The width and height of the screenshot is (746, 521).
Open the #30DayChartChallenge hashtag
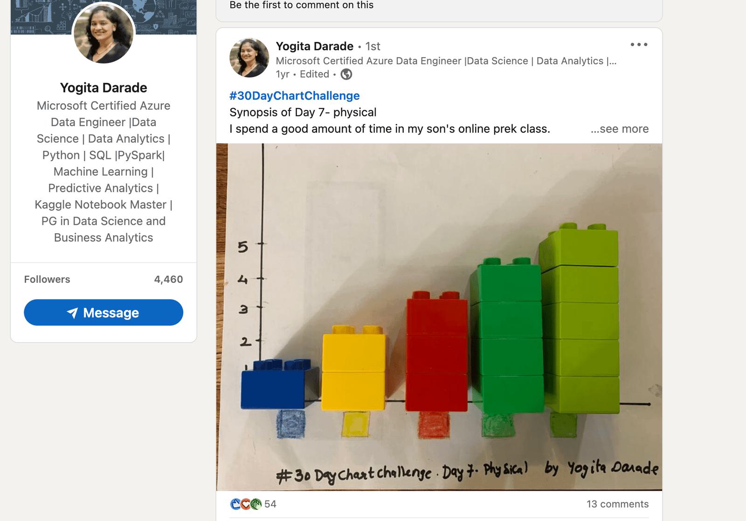tap(294, 95)
